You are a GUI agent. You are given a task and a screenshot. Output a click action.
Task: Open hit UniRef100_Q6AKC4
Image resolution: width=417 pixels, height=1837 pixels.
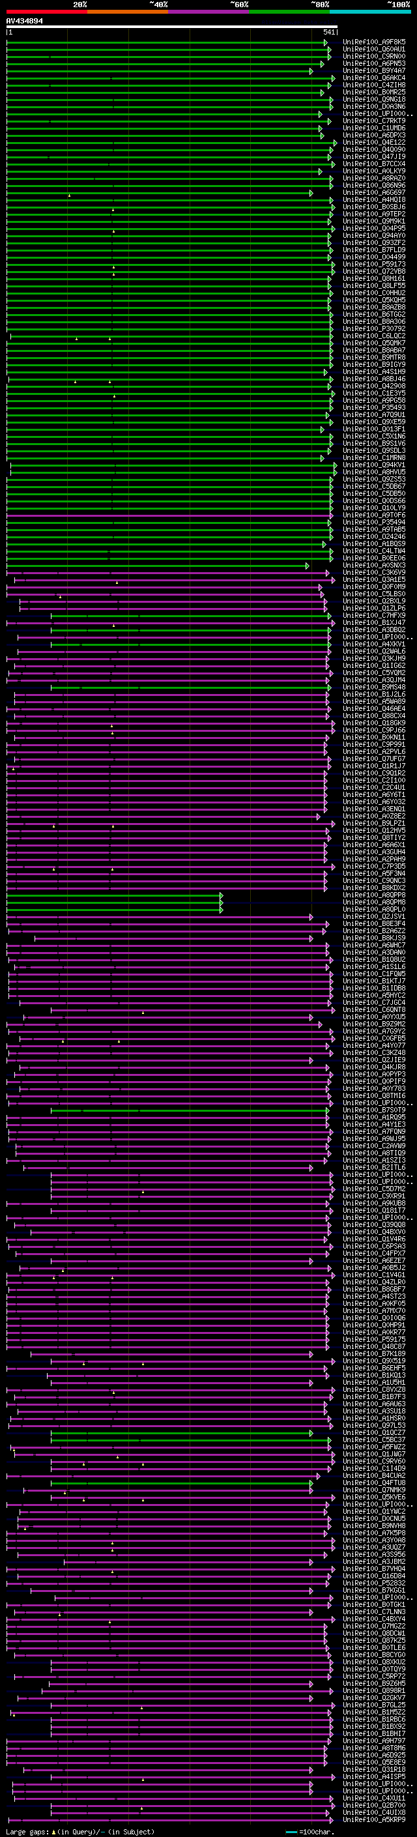pyautogui.click(x=374, y=78)
